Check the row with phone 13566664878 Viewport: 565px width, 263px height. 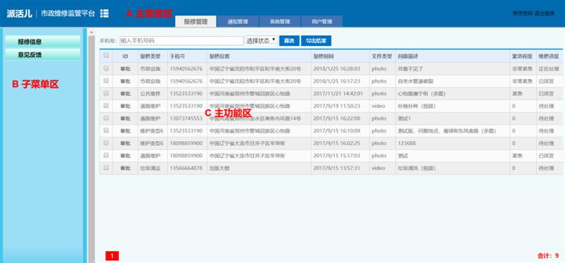(x=106, y=168)
